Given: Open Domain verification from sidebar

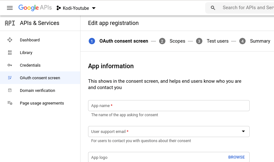Looking at the screenshot, I should point(37,91).
